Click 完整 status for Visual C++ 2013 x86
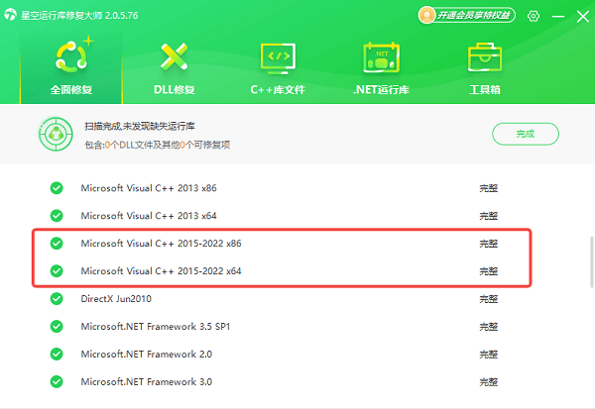Screen dimensions: 595x409 coord(488,188)
